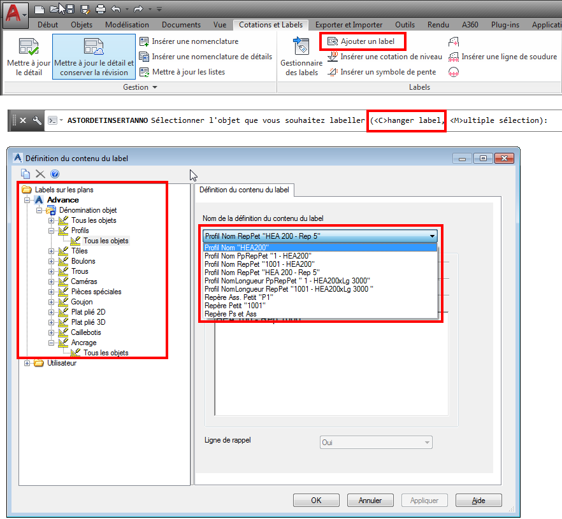Click Ajouter un label

click(x=361, y=41)
